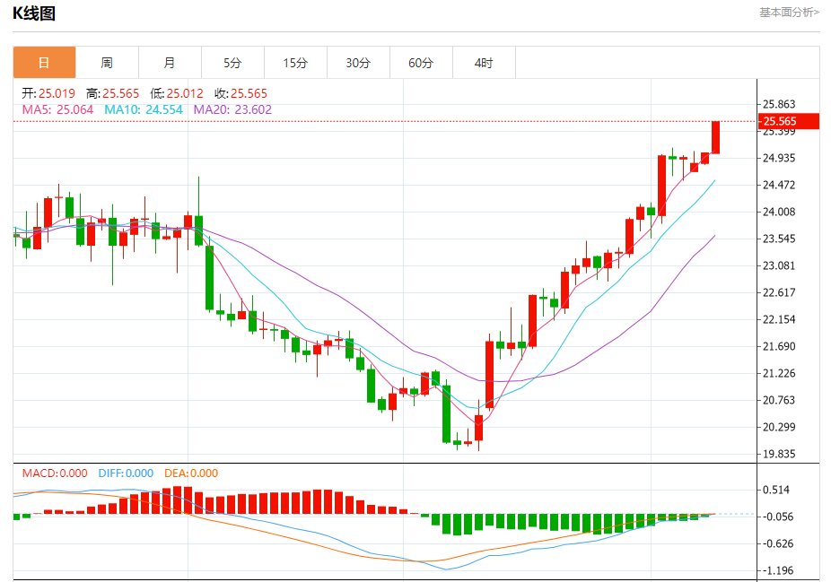
Task: Click the 低:25.012 low price text
Action: tap(177, 94)
